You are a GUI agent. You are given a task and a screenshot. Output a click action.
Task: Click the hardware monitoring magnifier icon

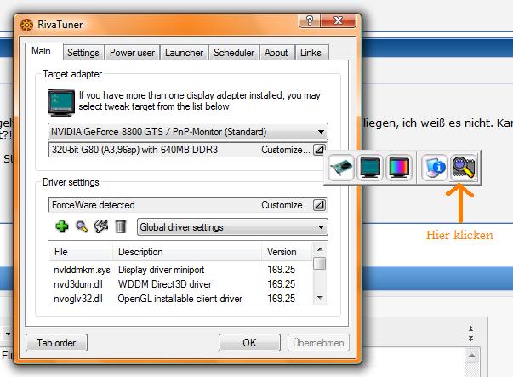(464, 168)
